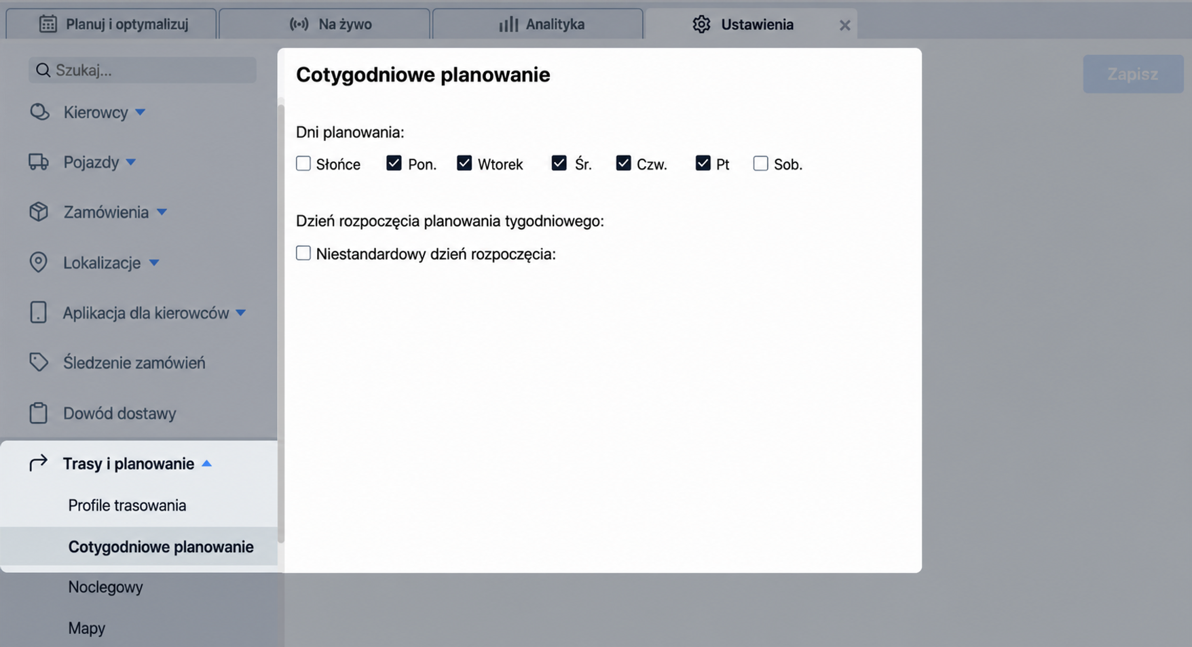Open Dowód dostawy settings

point(119,413)
